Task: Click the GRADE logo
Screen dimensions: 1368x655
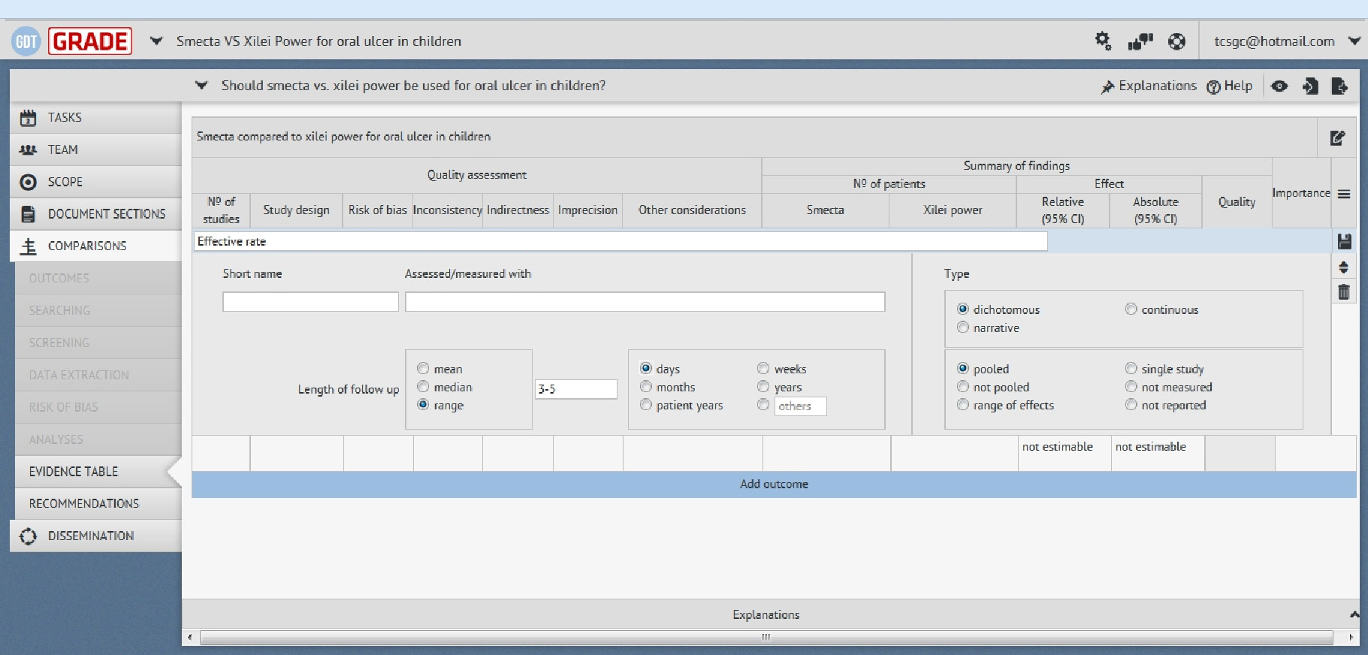Action: 90,41
